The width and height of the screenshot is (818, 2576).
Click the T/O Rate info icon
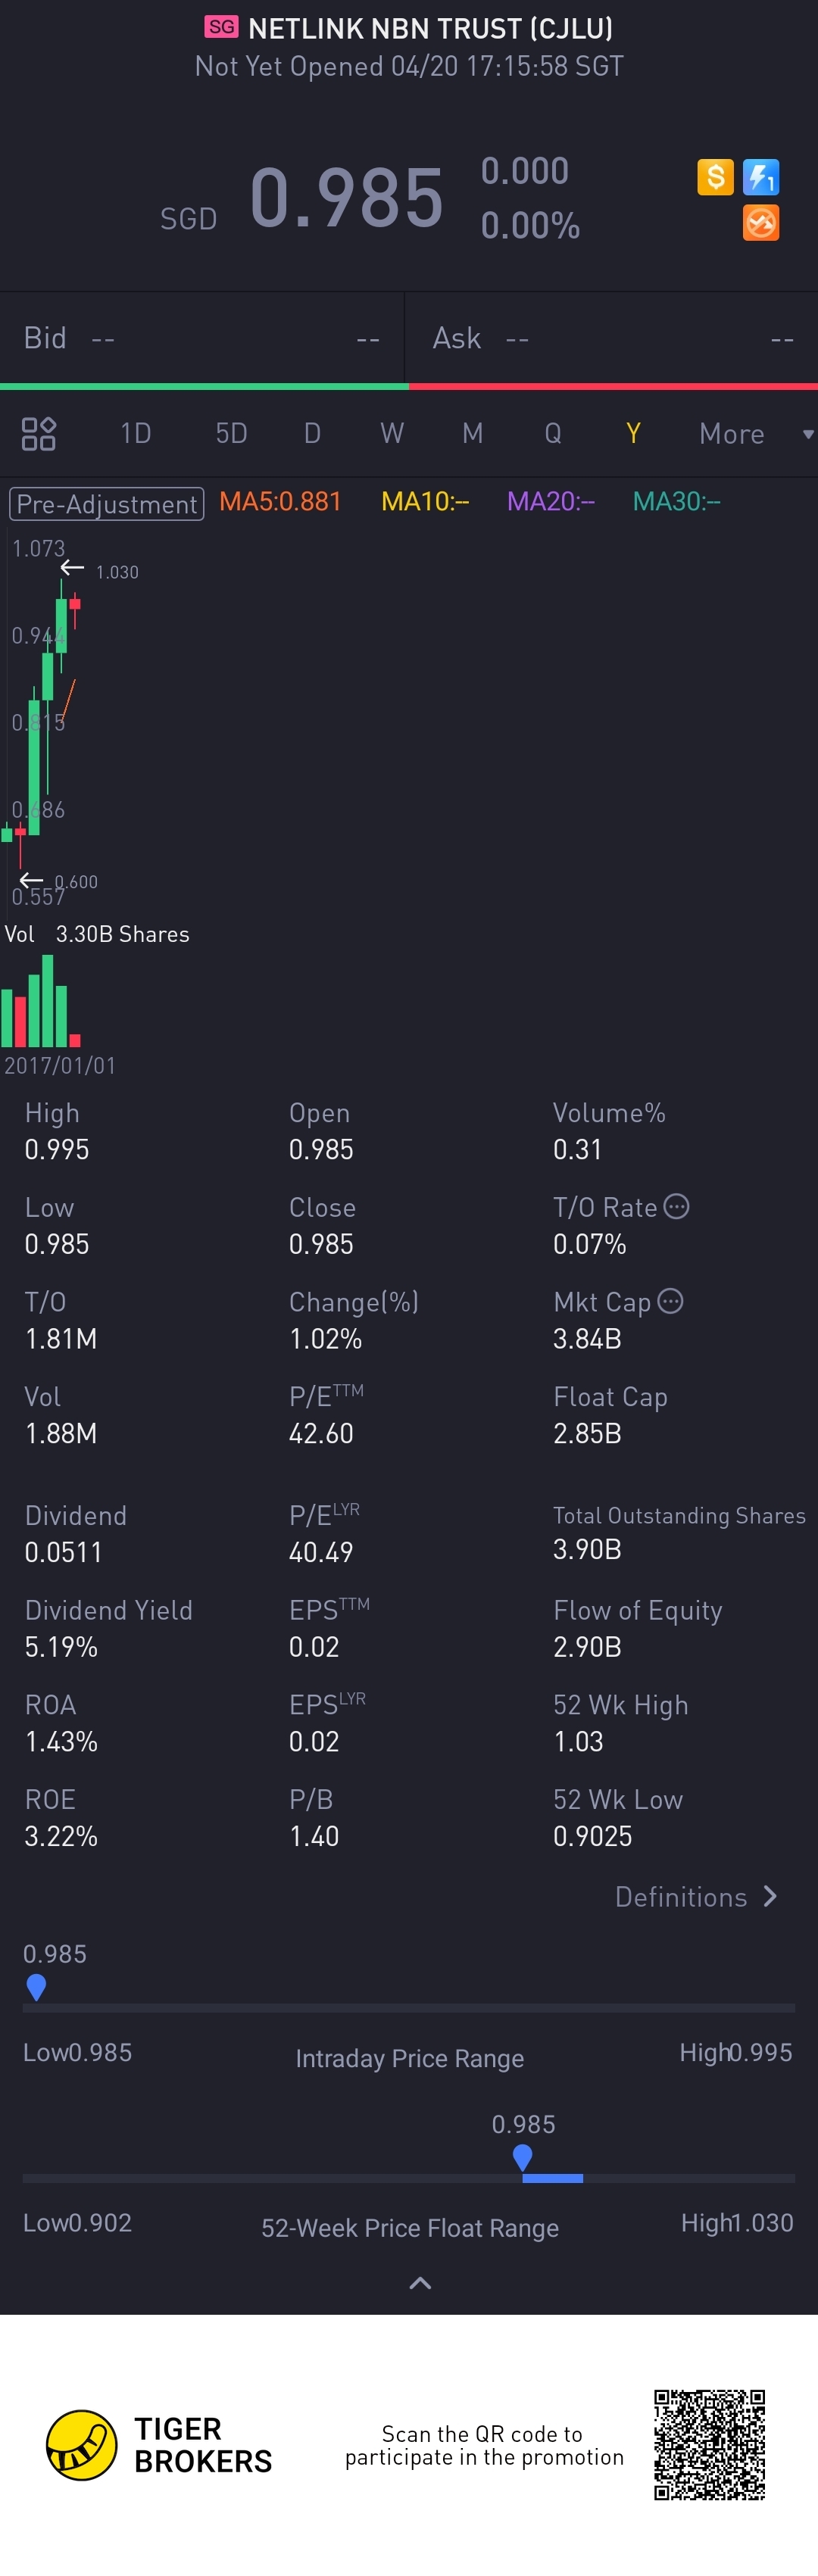tap(677, 1206)
